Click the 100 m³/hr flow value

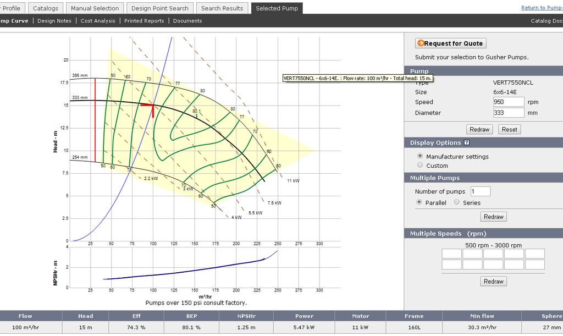[x=25, y=327]
